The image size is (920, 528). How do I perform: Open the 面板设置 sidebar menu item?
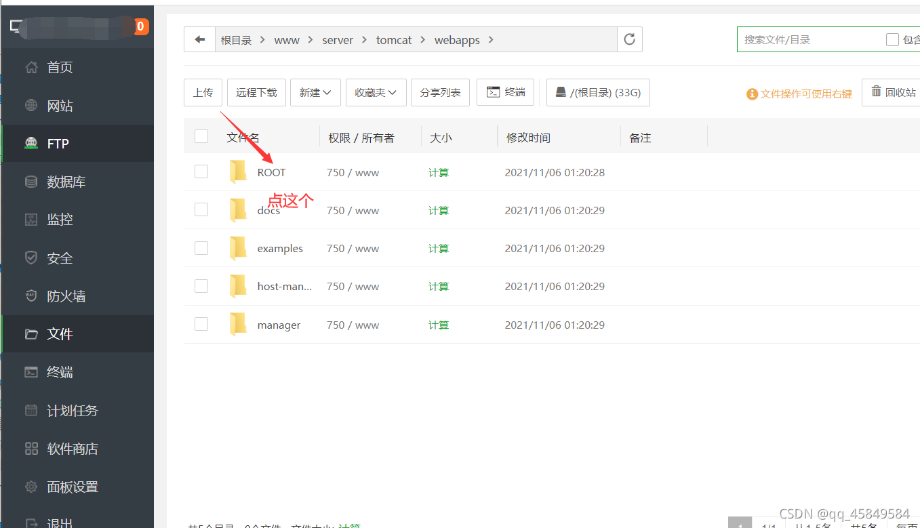point(77,487)
